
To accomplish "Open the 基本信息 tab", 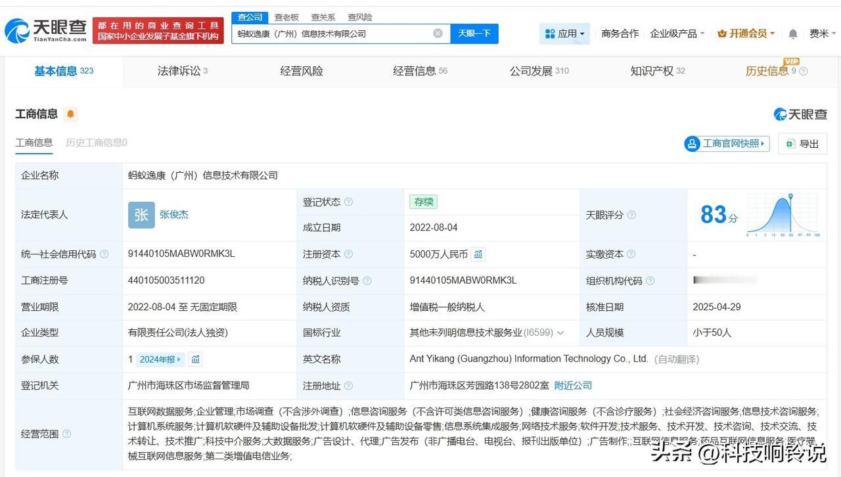I will point(64,71).
